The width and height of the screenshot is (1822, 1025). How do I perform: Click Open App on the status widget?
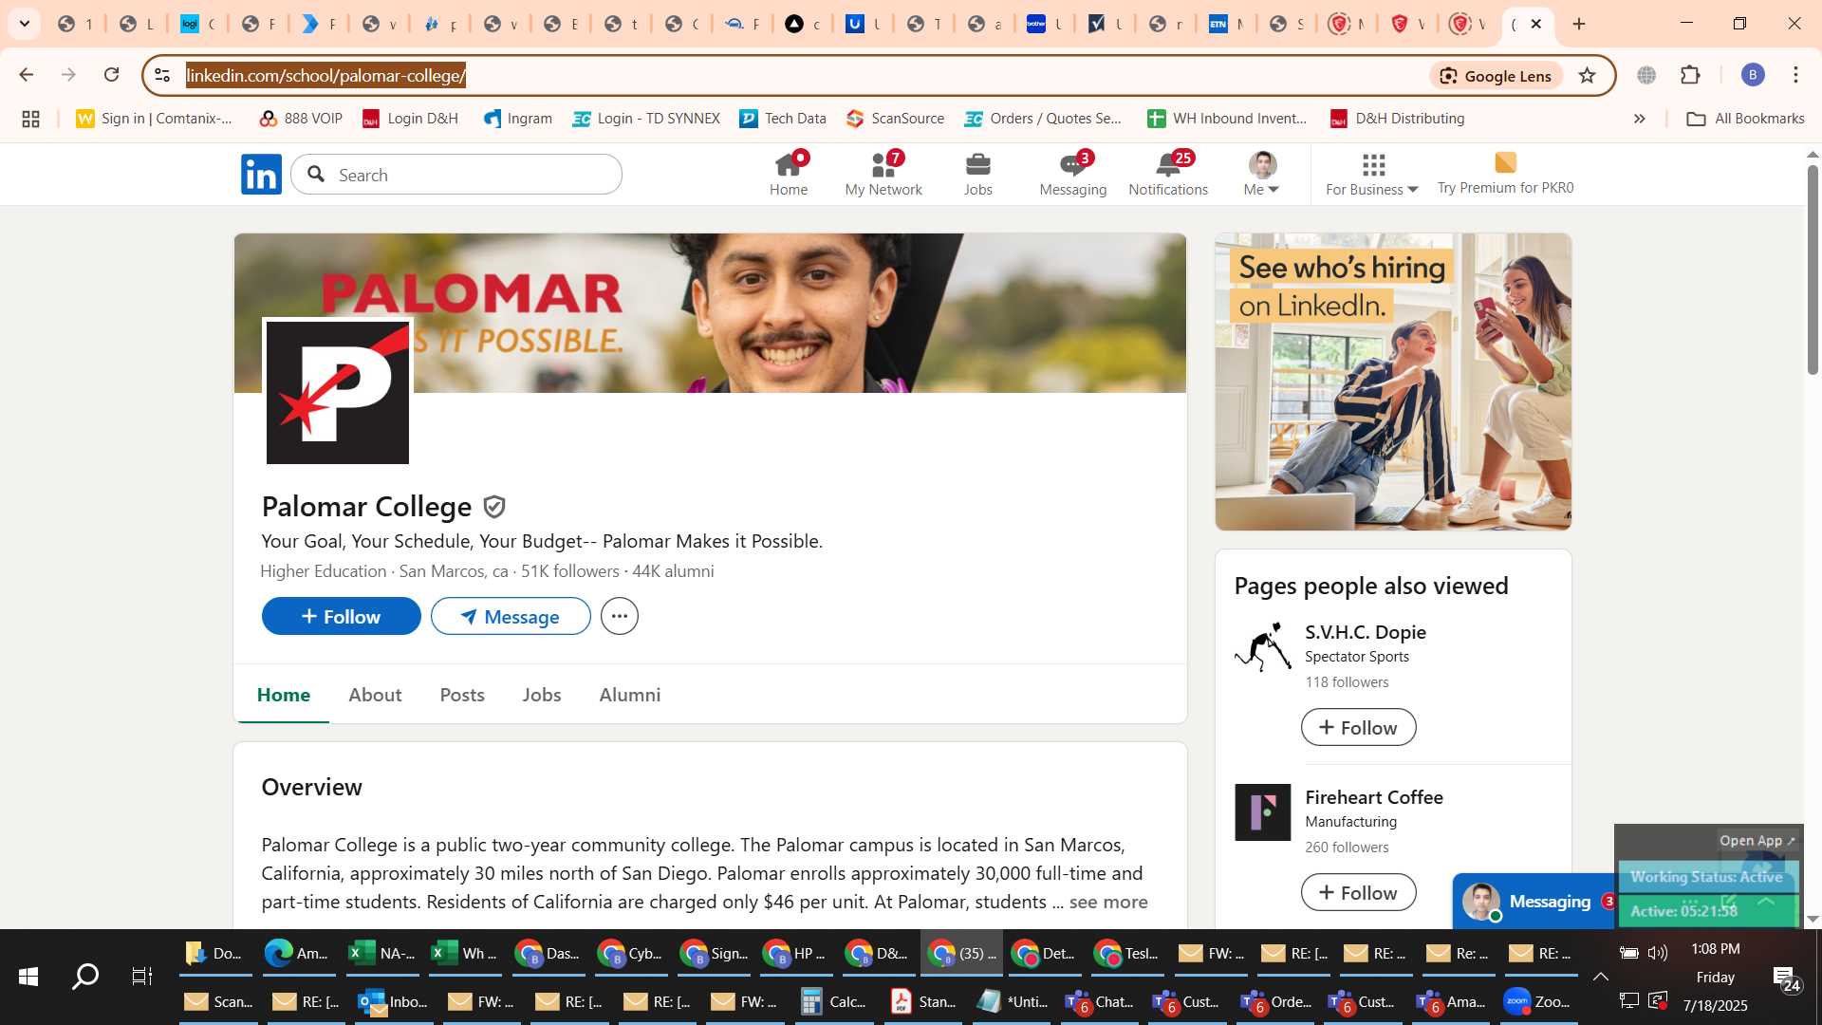[x=1757, y=841]
